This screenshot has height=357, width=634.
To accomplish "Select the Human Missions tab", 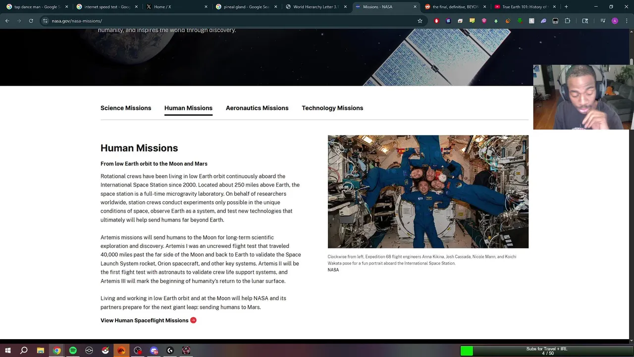I will (188, 108).
